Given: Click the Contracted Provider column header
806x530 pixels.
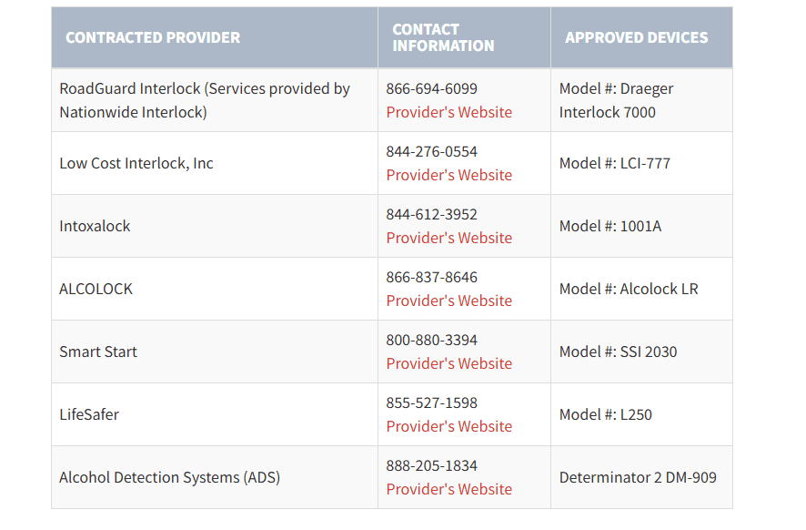Looking at the screenshot, I should [x=153, y=37].
